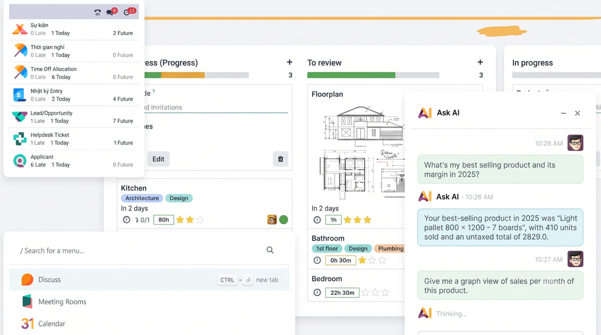Click the Nhật ký Entry app icon
The height and width of the screenshot is (335, 601).
pos(20,95)
